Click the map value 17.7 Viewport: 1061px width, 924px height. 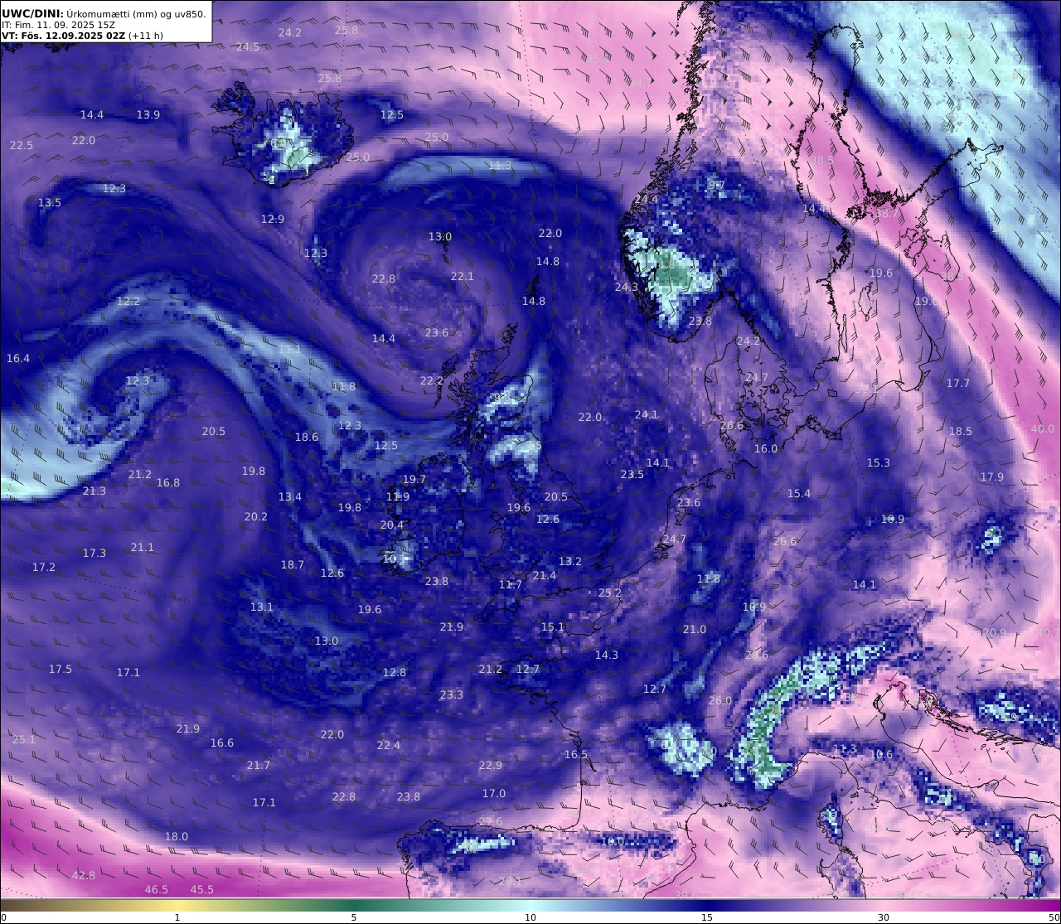point(957,384)
